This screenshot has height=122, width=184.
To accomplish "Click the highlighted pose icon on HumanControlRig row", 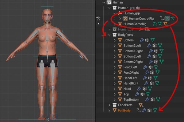I will tap(167, 18).
